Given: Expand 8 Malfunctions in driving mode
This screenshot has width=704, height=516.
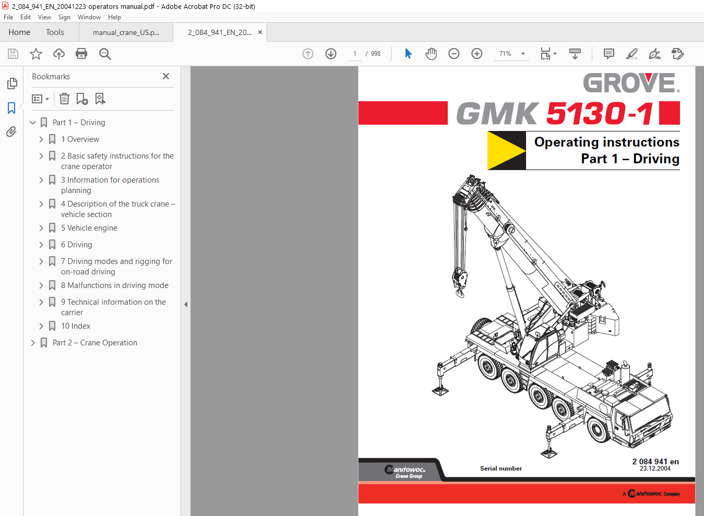Looking at the screenshot, I should tap(41, 285).
